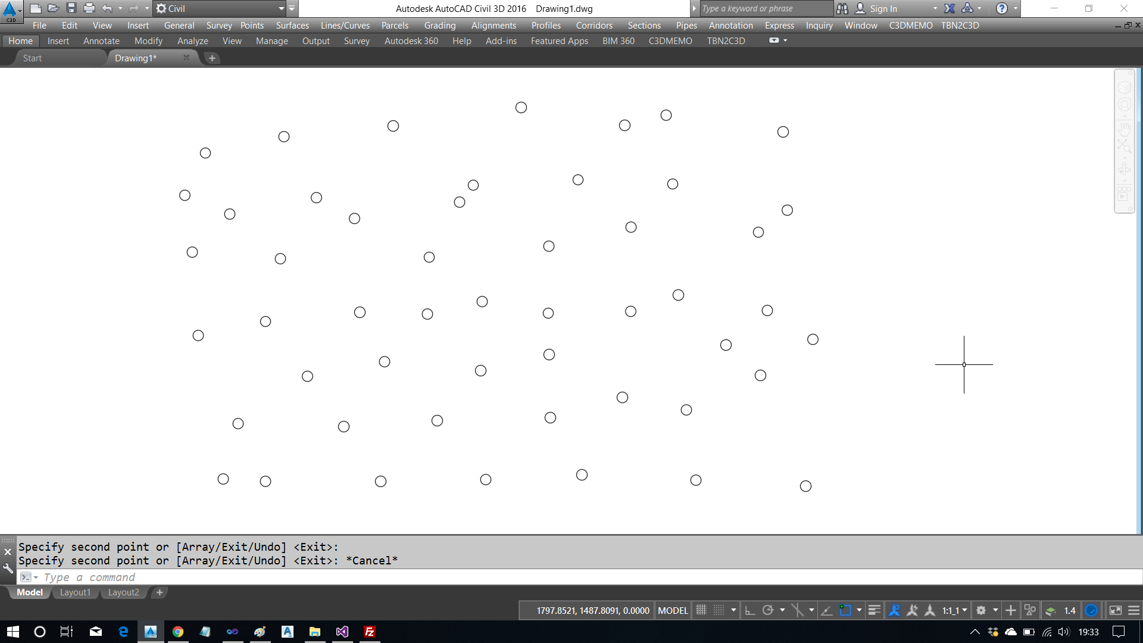
Task: Click Sign In link
Action: coord(883,8)
